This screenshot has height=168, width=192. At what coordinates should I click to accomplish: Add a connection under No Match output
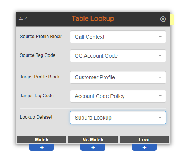coord(93,147)
